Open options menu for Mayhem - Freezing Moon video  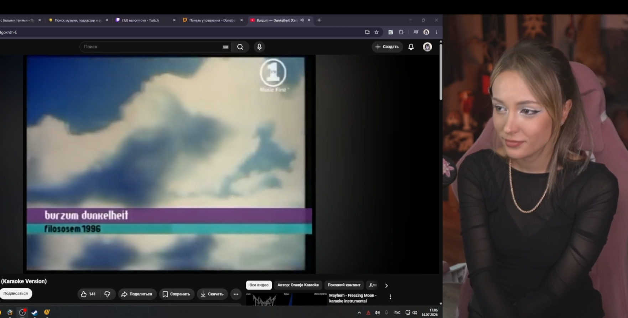coord(390,297)
